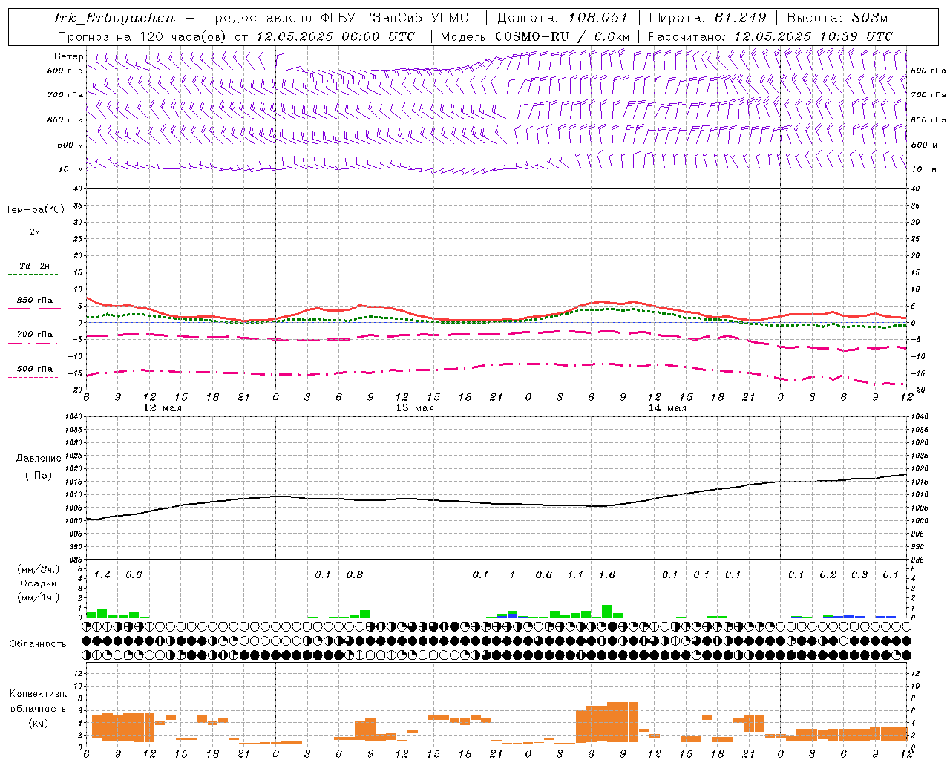Click the (мм/1ч.) unit label
The width and height of the screenshot is (950, 760).
(x=38, y=597)
